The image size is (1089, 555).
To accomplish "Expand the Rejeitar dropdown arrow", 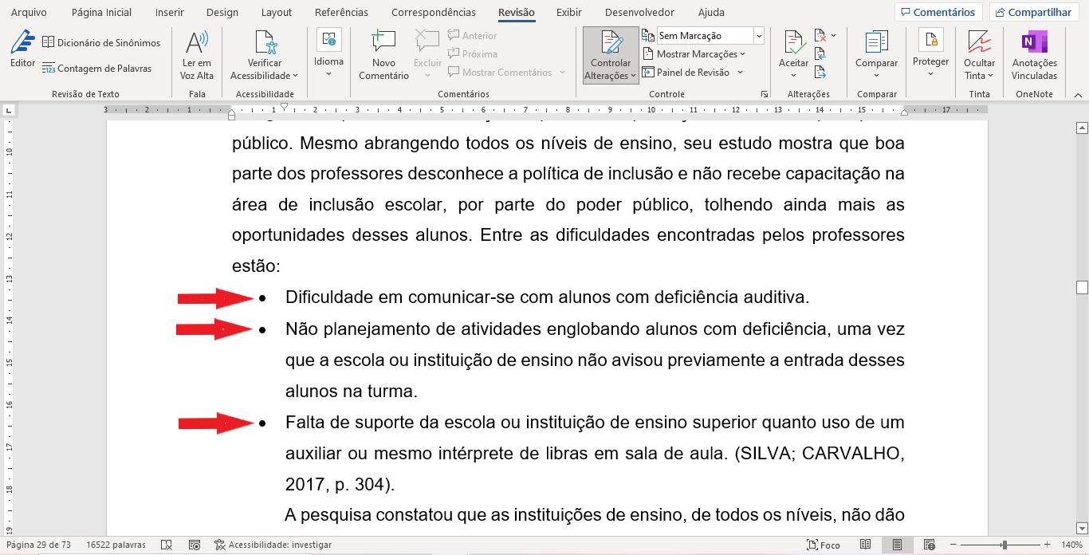I will point(834,36).
